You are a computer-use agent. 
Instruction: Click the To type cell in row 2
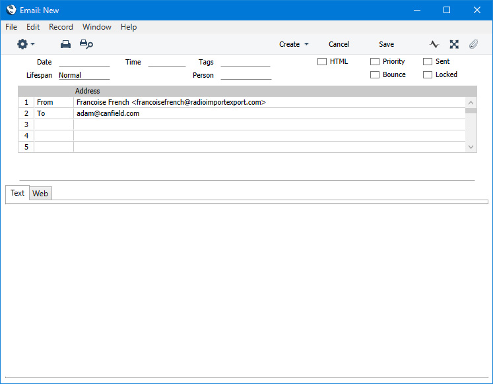click(53, 113)
